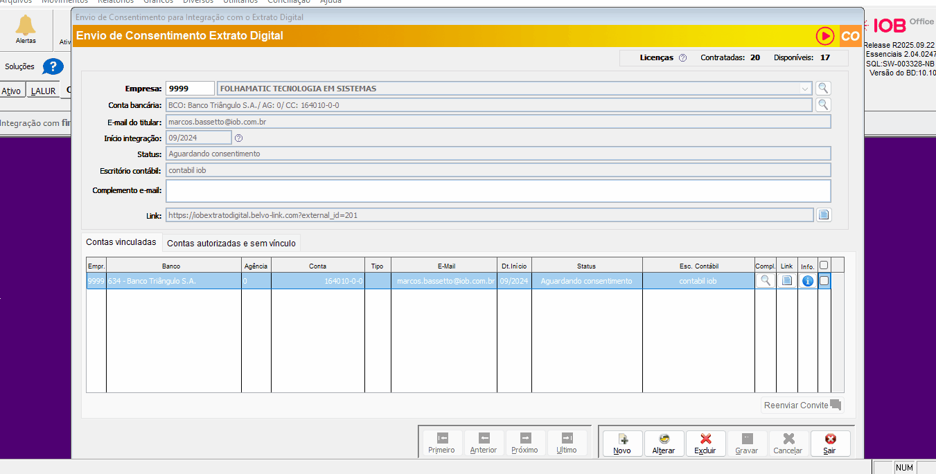Screen dimensions: 936x474
Task: Toggle the select-all checkbox in table header
Action: pos(824,265)
